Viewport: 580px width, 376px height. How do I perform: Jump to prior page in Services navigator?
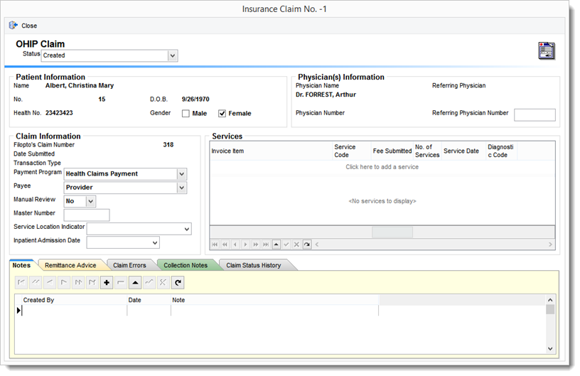pos(225,245)
